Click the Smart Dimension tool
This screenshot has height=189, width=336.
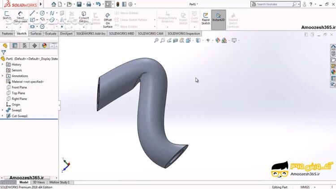tap(20, 17)
